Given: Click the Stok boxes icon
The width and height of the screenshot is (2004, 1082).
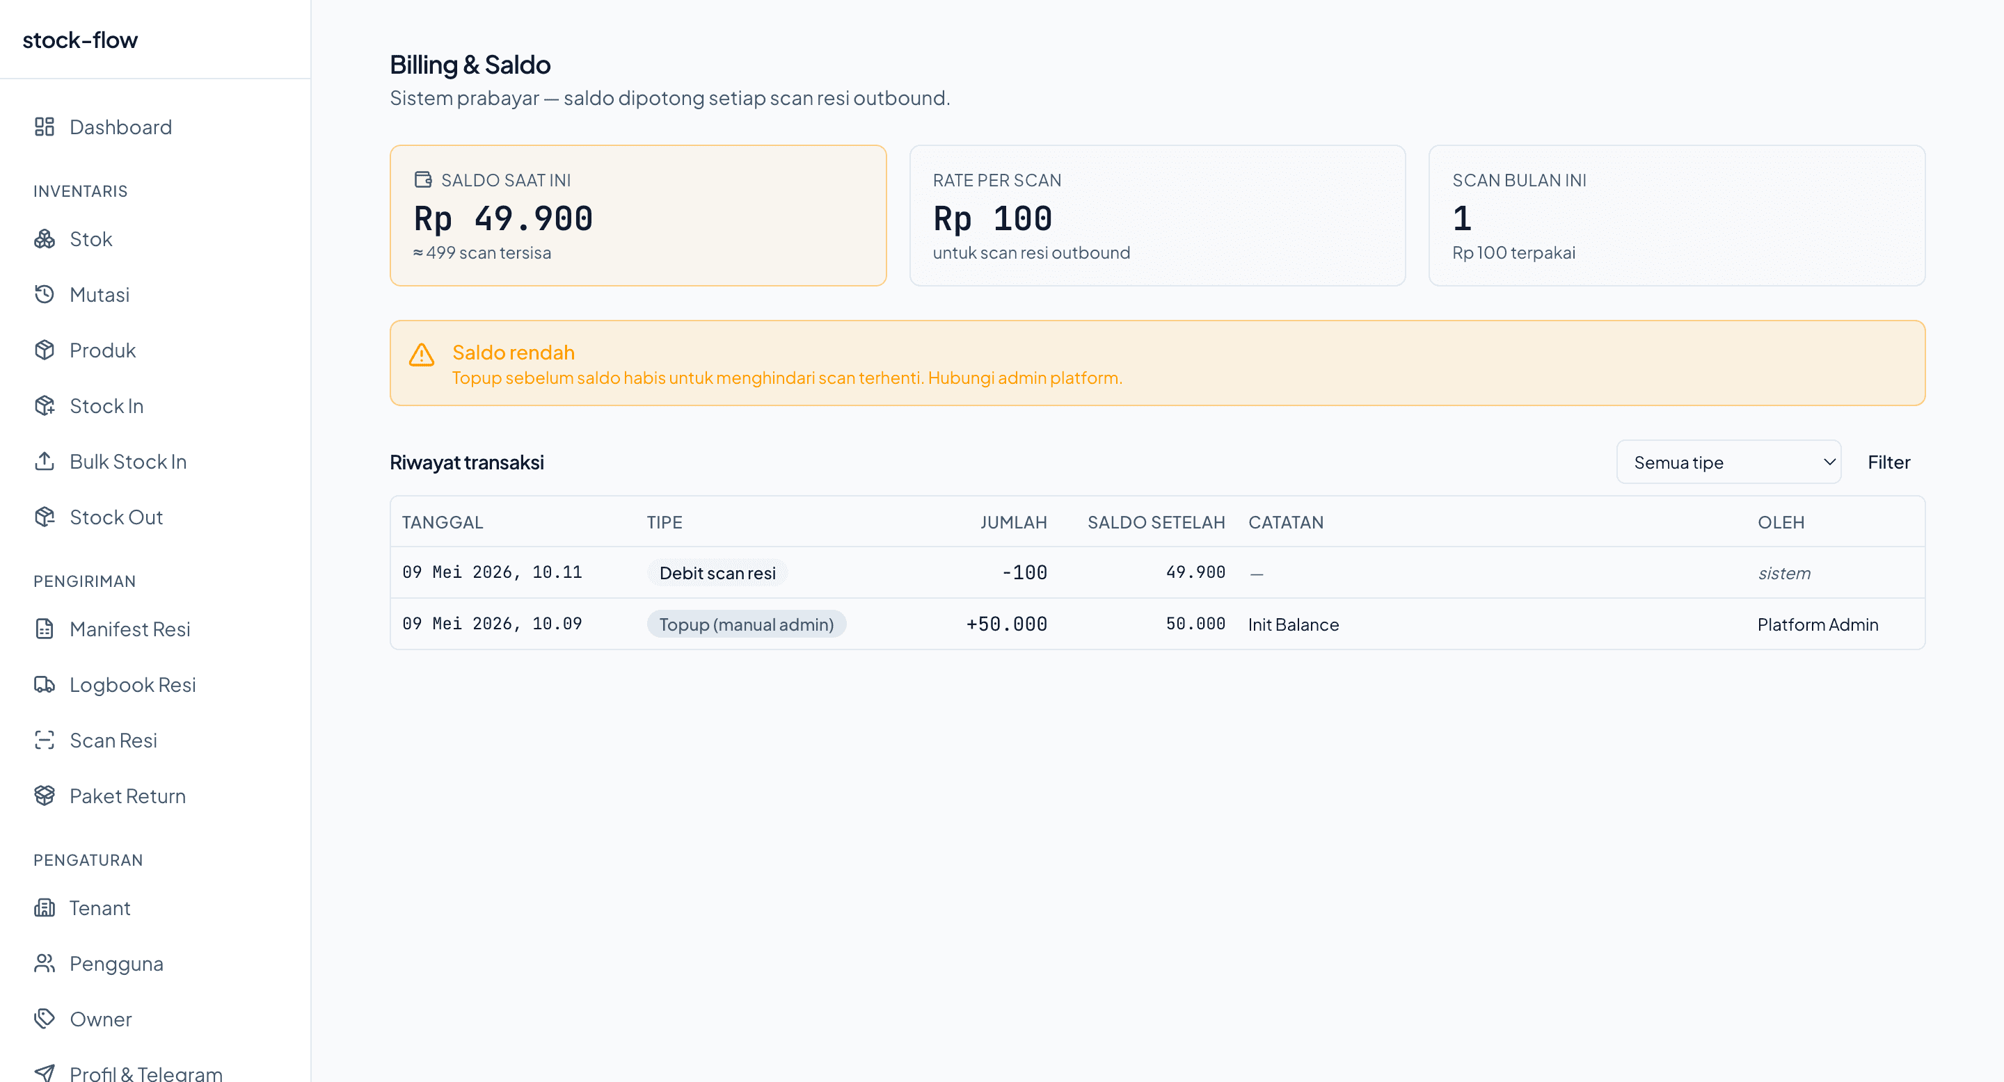Looking at the screenshot, I should coord(45,239).
